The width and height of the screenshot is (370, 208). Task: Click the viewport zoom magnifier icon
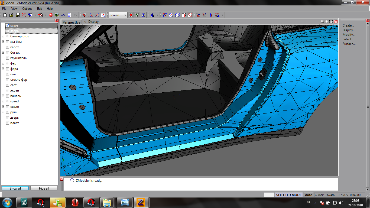coord(322,22)
